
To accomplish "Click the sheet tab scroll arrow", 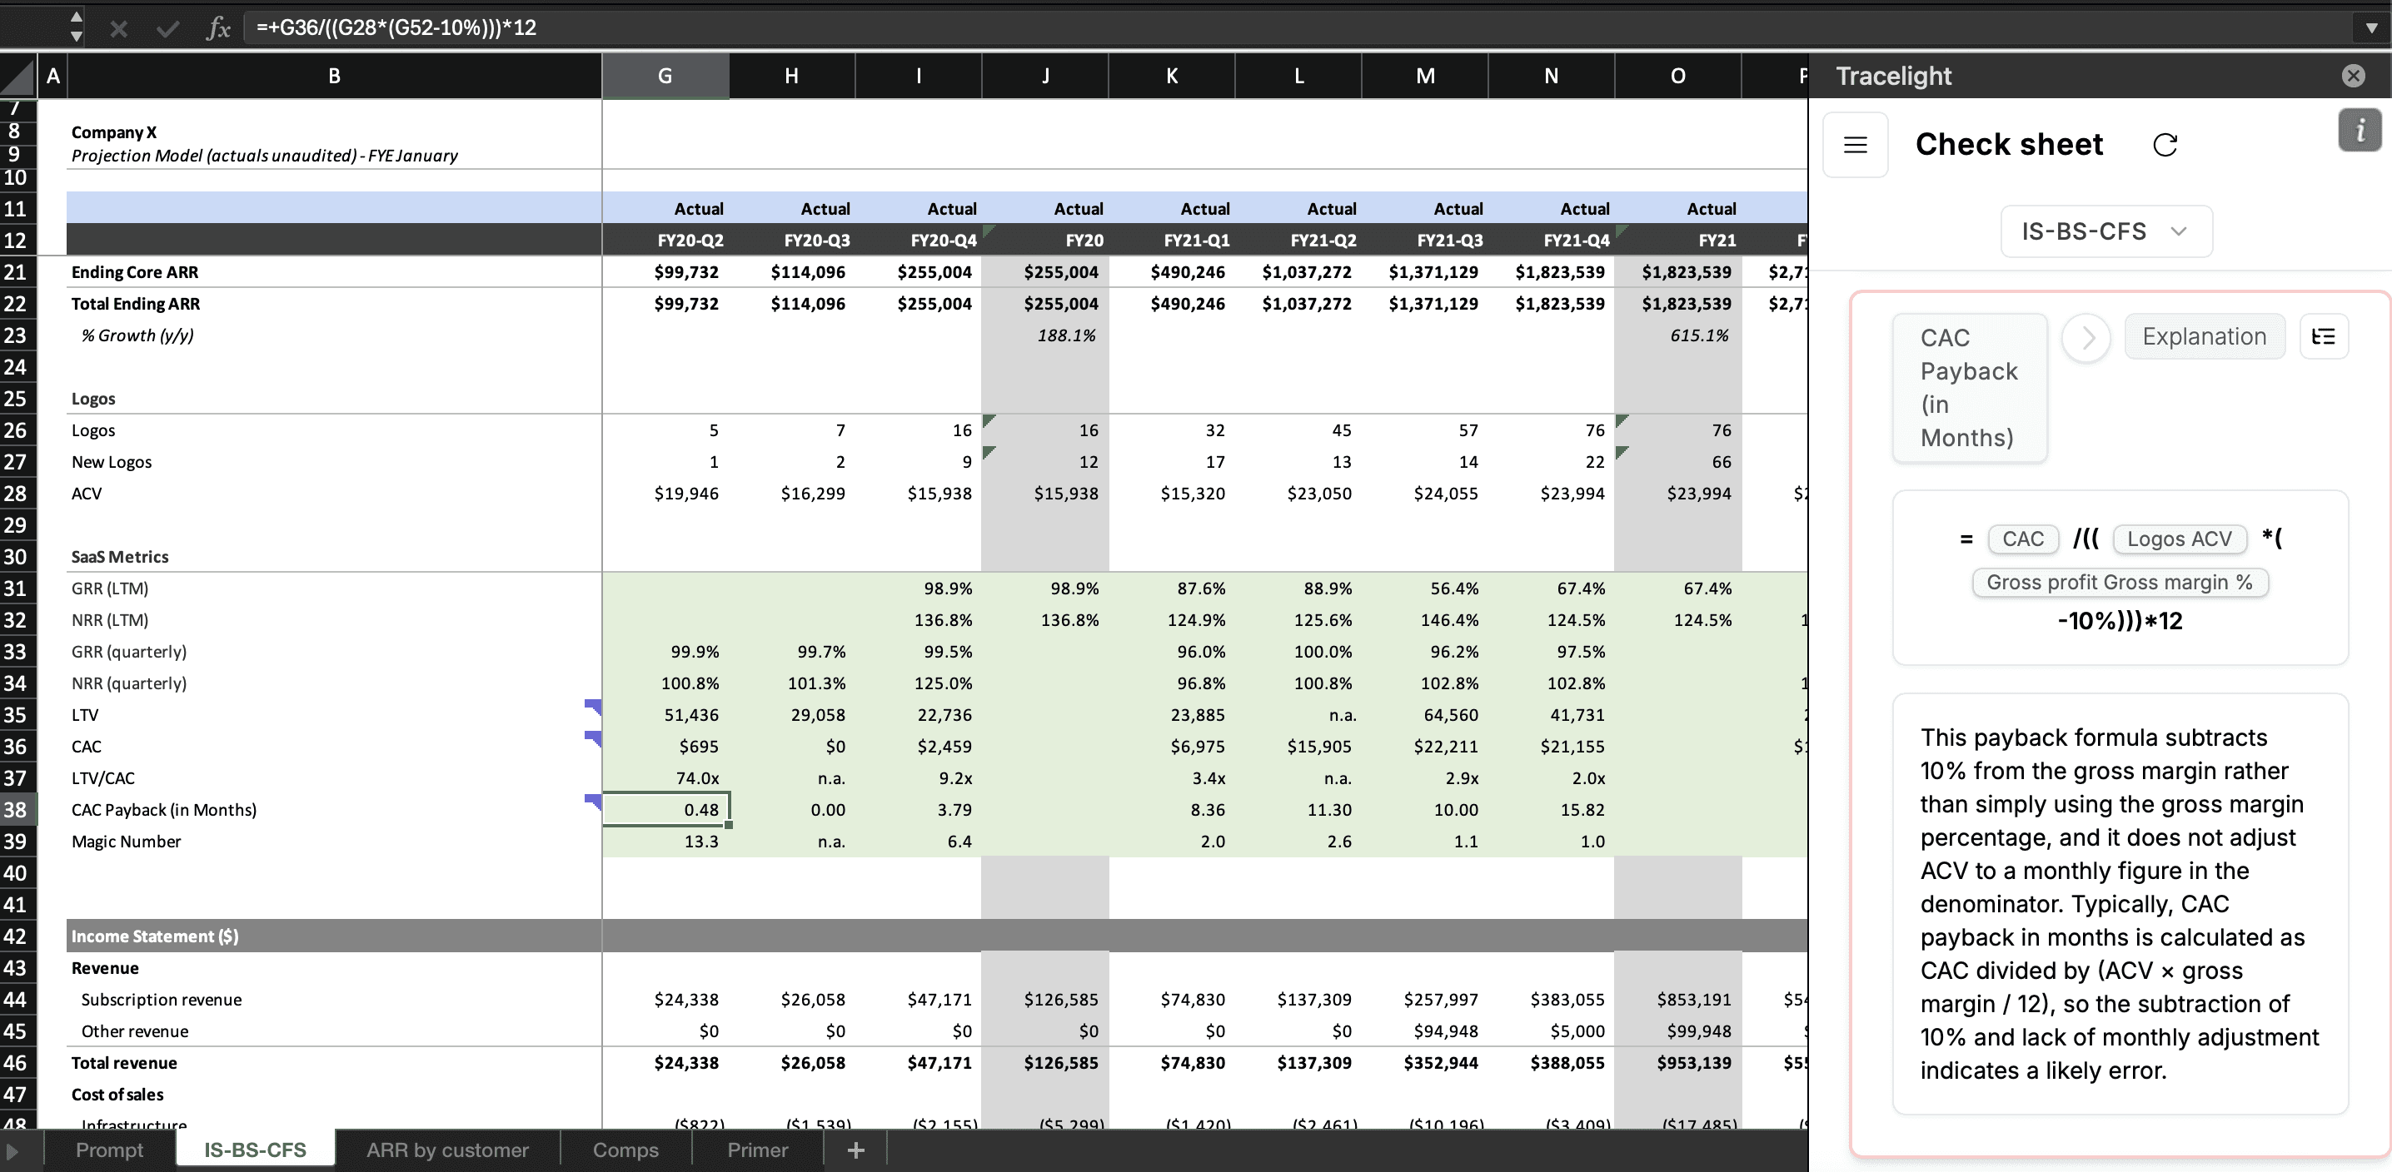I will coord(12,1150).
